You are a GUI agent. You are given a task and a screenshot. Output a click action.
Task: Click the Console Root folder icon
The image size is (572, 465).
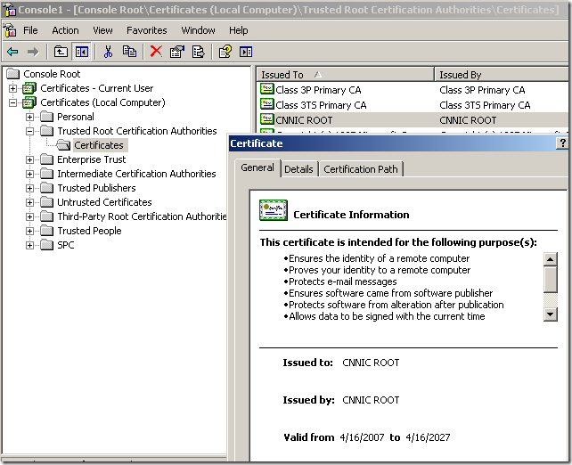(12, 74)
